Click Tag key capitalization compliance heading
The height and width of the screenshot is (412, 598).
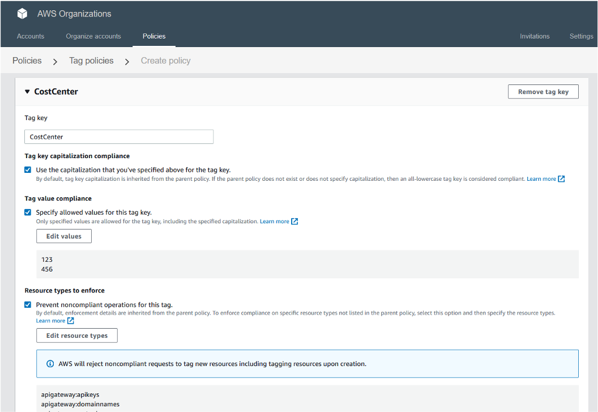pos(77,156)
